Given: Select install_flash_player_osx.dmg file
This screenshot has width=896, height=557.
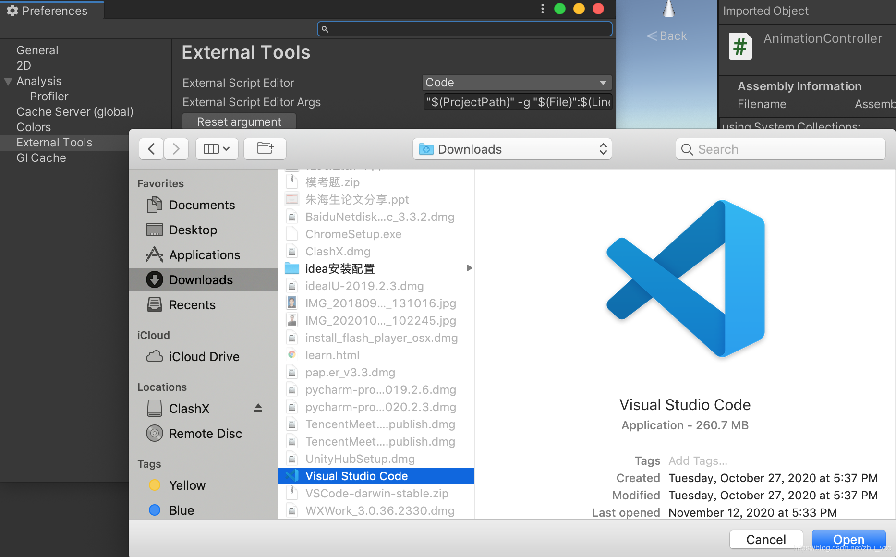Looking at the screenshot, I should (376, 338).
